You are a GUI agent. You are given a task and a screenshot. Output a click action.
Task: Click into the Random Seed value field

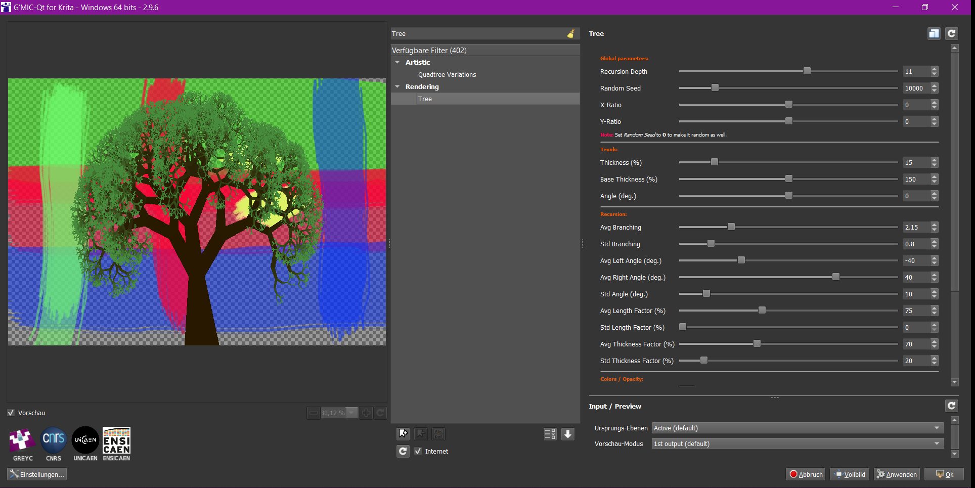915,88
